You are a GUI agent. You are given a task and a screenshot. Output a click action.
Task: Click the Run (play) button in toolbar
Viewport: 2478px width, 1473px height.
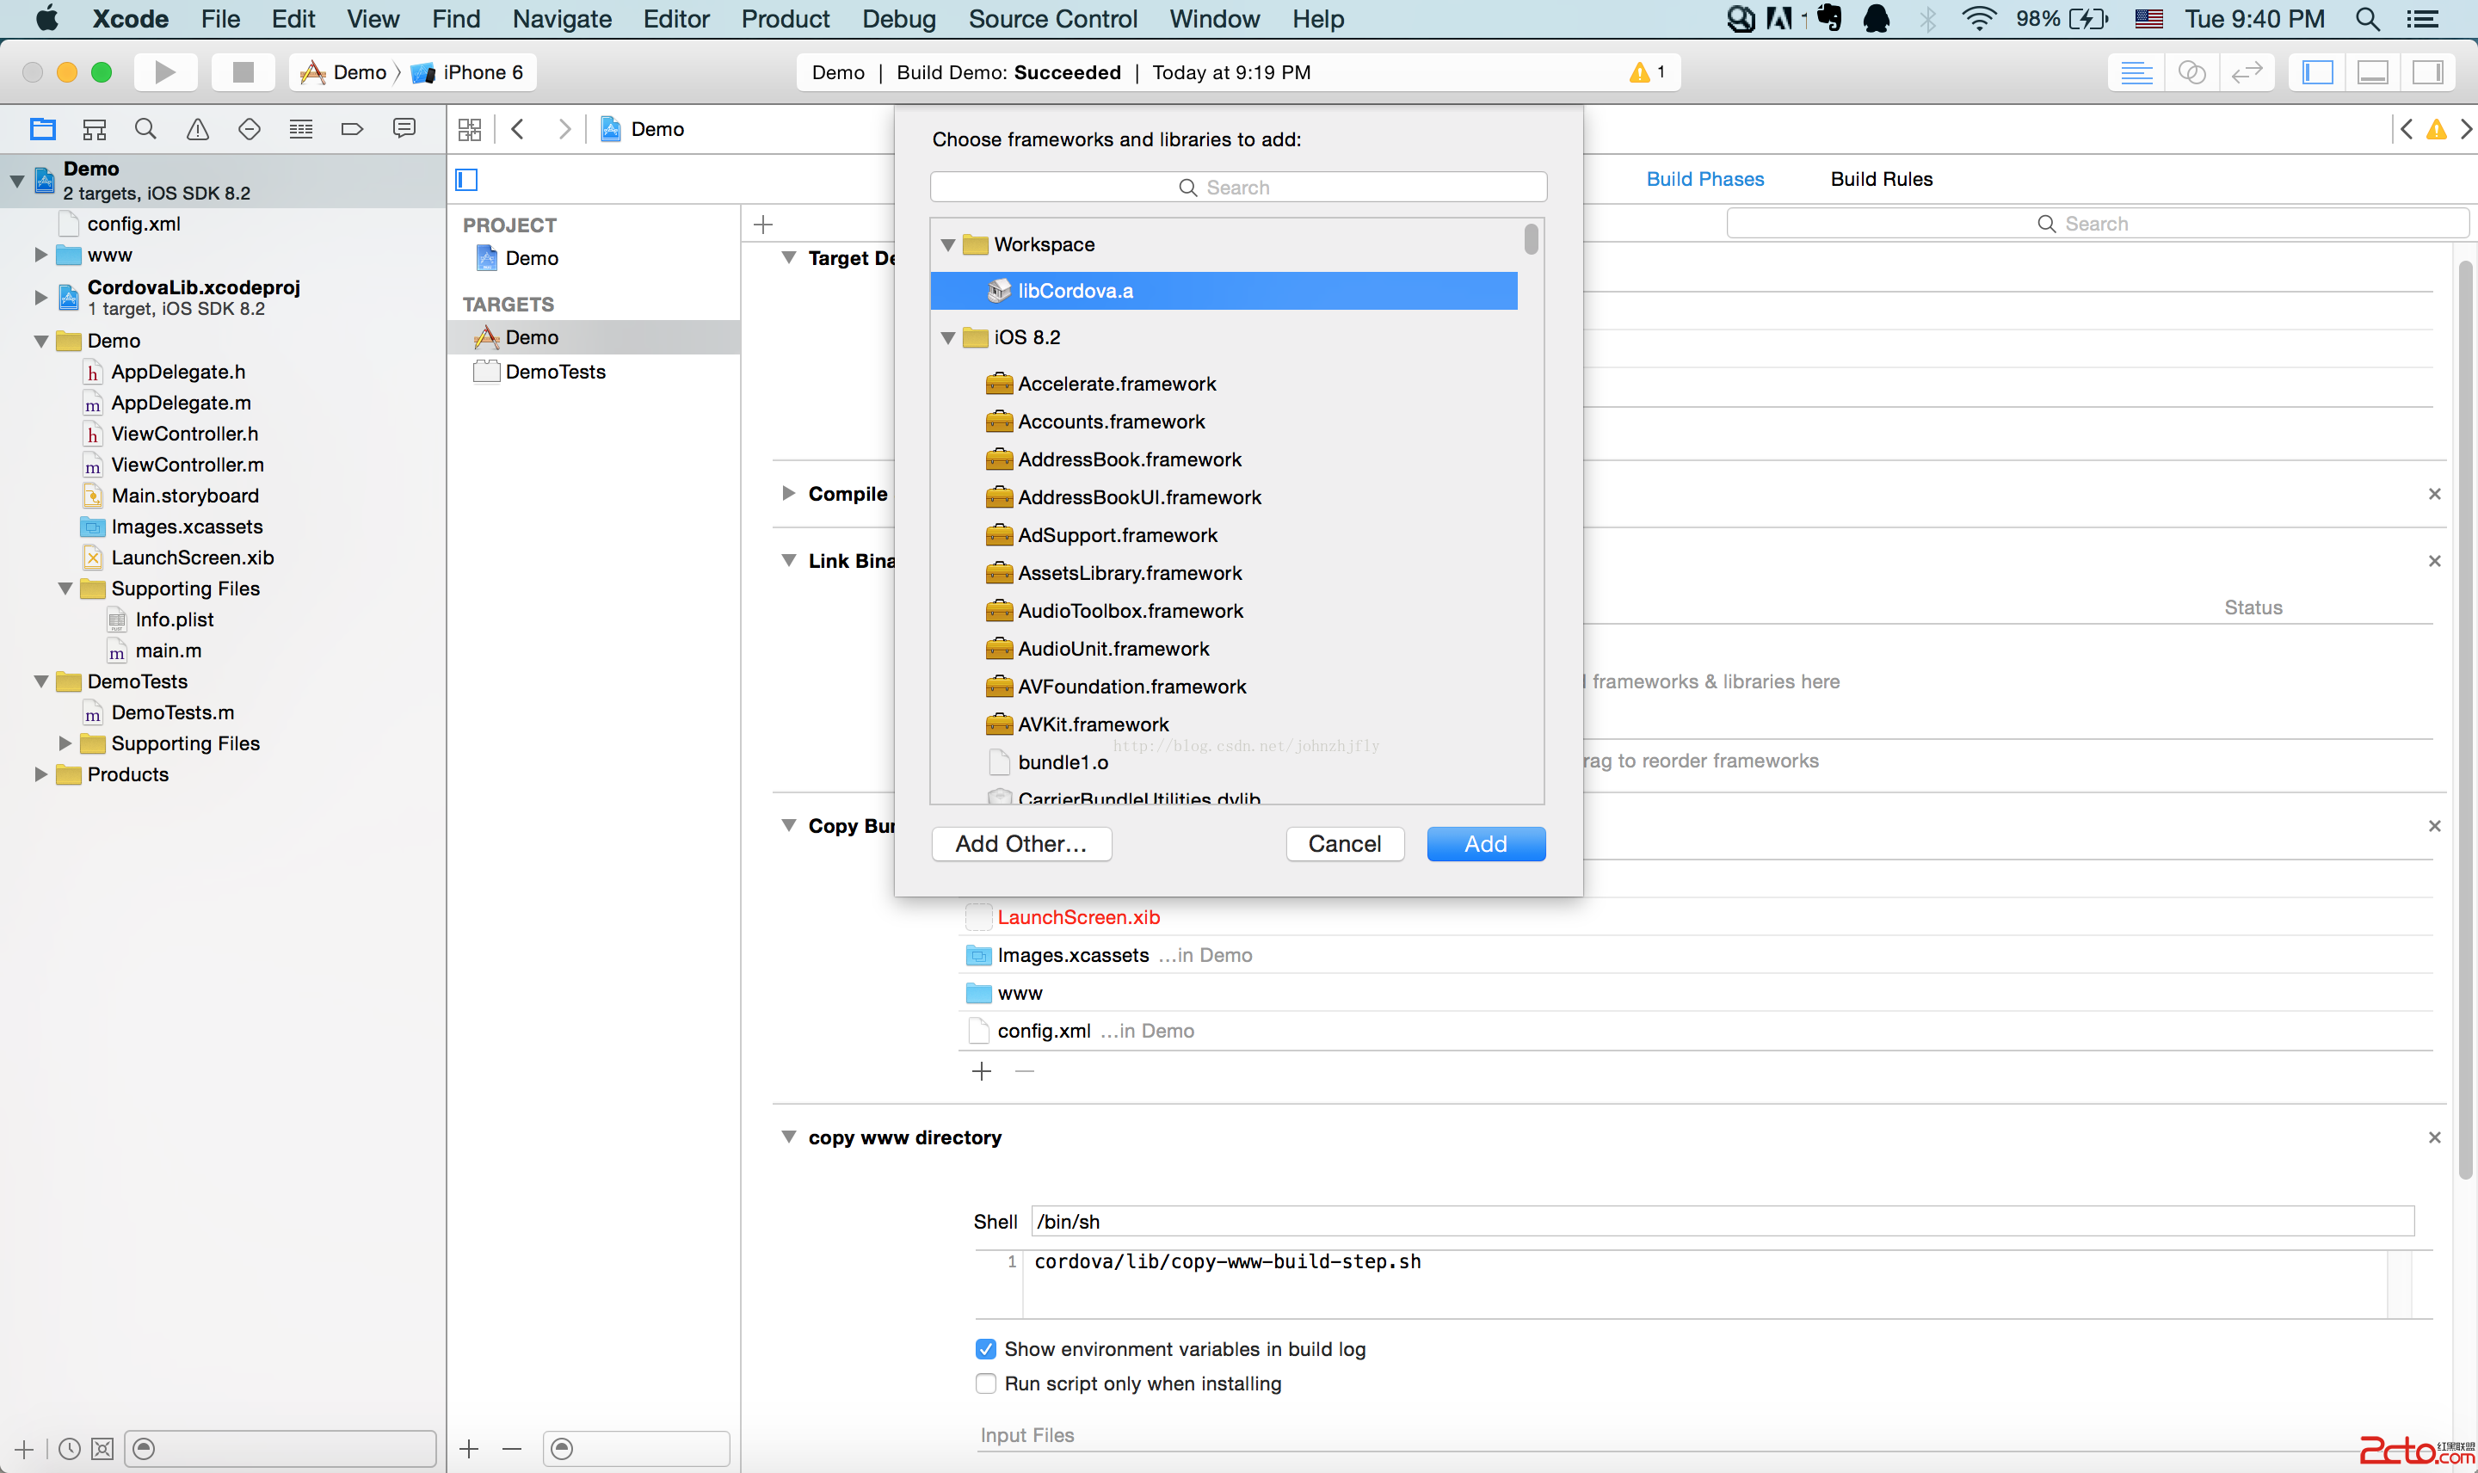pos(164,72)
